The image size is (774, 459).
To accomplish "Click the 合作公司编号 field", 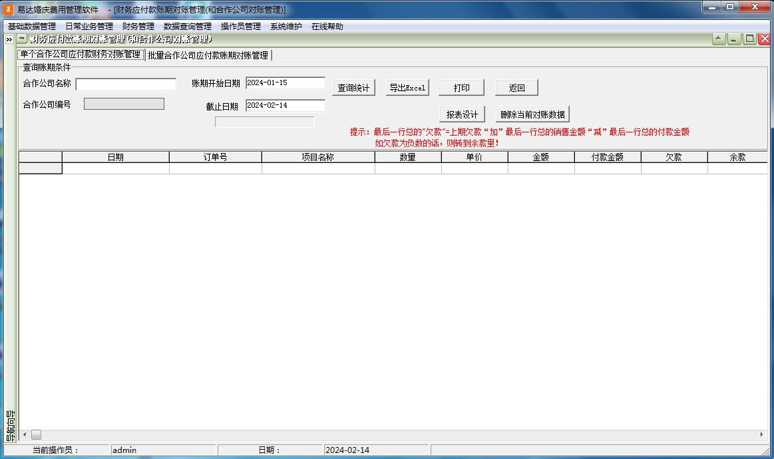I will click(x=124, y=104).
